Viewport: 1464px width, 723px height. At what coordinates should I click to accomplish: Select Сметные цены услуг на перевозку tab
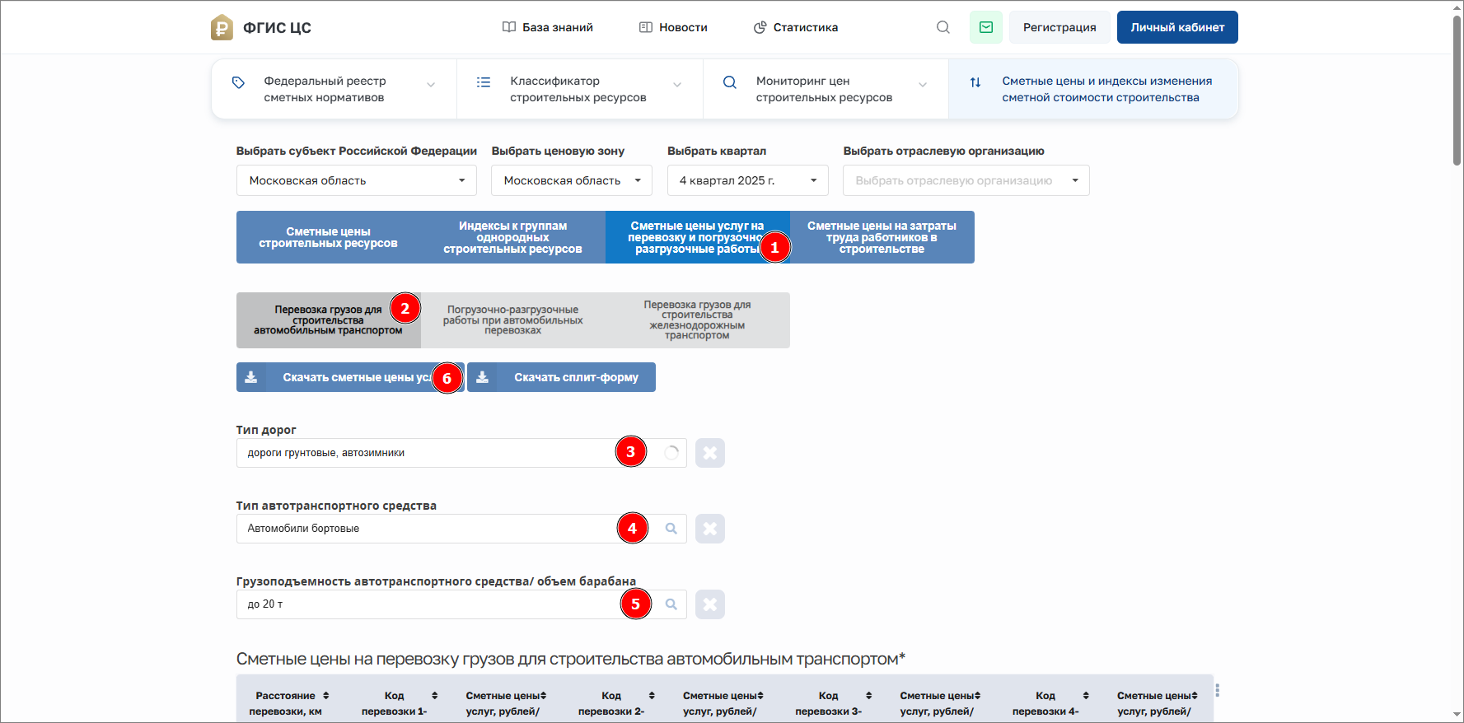click(698, 237)
